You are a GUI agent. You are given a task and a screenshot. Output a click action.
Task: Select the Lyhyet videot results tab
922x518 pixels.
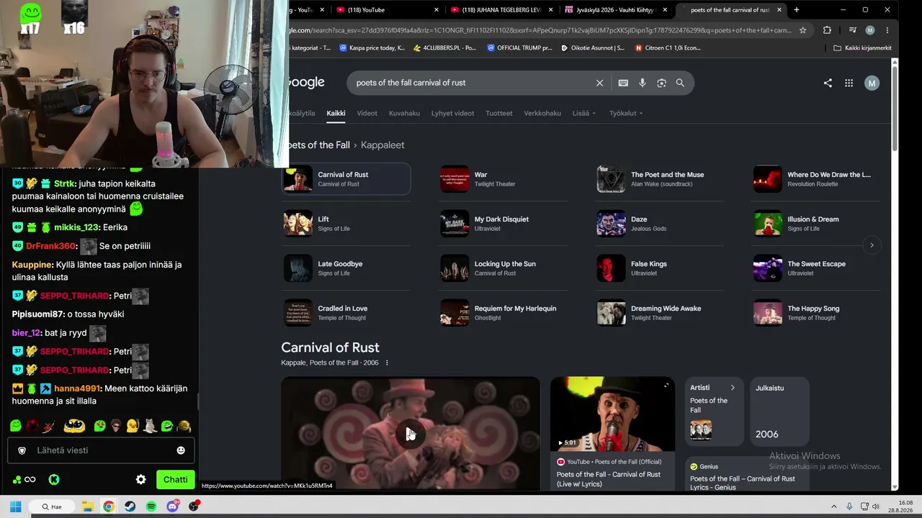(x=452, y=113)
